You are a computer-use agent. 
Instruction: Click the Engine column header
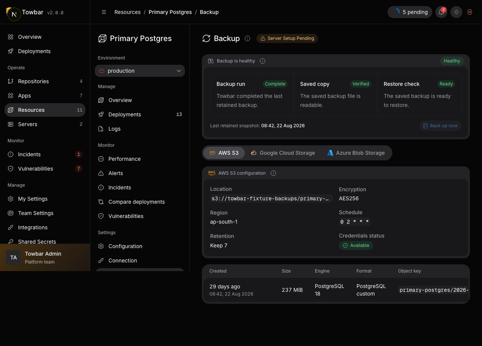coord(322,271)
